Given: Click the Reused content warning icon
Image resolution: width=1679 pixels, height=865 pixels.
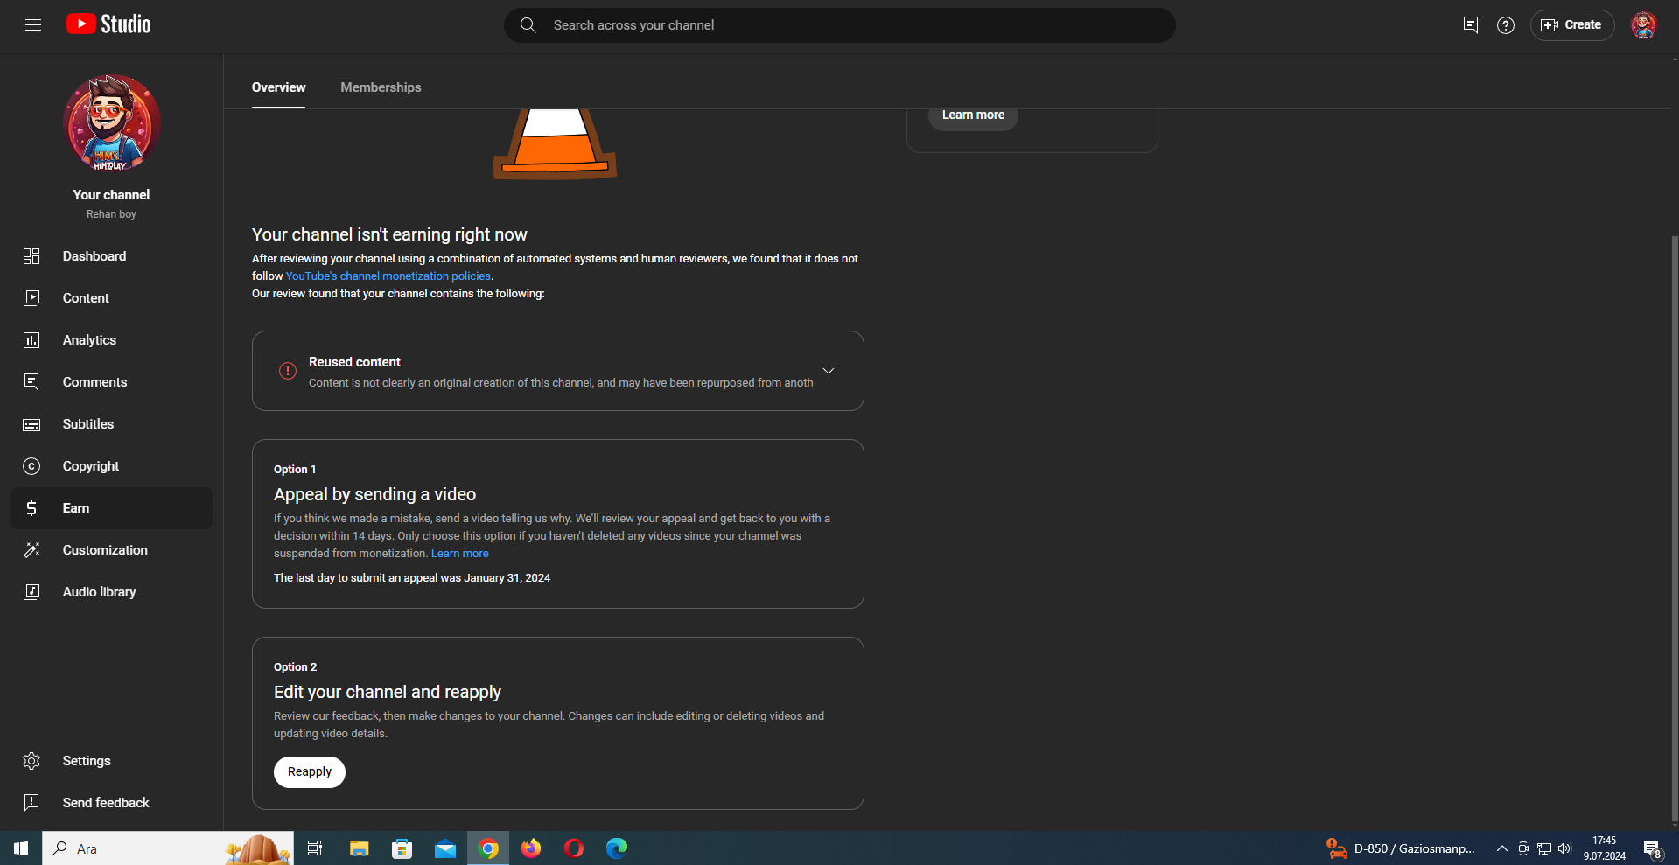Looking at the screenshot, I should pyautogui.click(x=288, y=371).
